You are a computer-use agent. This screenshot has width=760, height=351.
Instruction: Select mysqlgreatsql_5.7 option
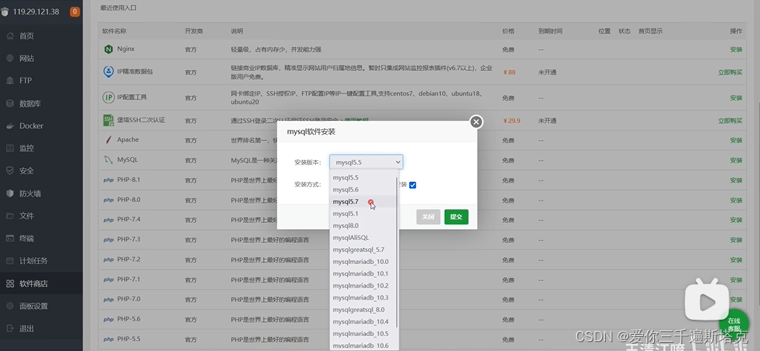point(364,250)
